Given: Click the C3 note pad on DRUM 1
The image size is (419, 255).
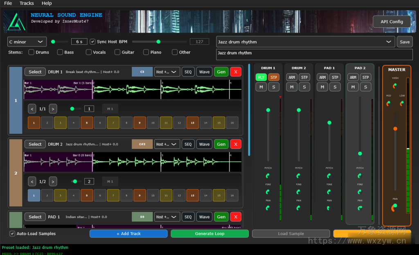Looking at the screenshot, I should pos(142,71).
